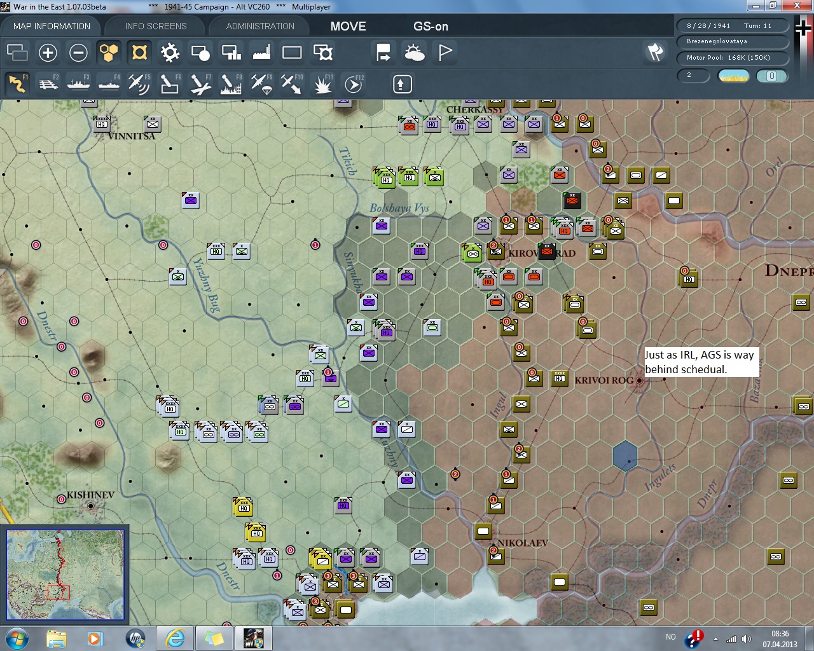
Task: Click the date and turn display
Action: click(732, 26)
